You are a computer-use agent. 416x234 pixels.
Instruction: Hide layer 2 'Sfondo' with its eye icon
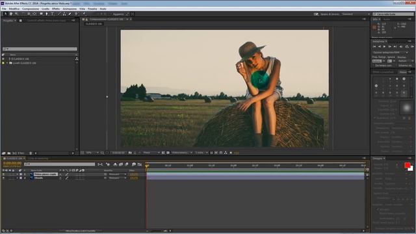[3, 178]
